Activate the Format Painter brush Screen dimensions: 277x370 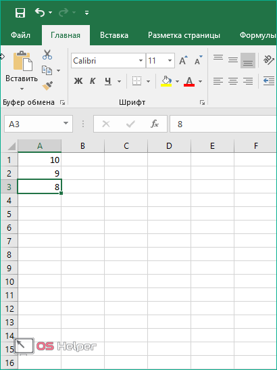[47, 86]
